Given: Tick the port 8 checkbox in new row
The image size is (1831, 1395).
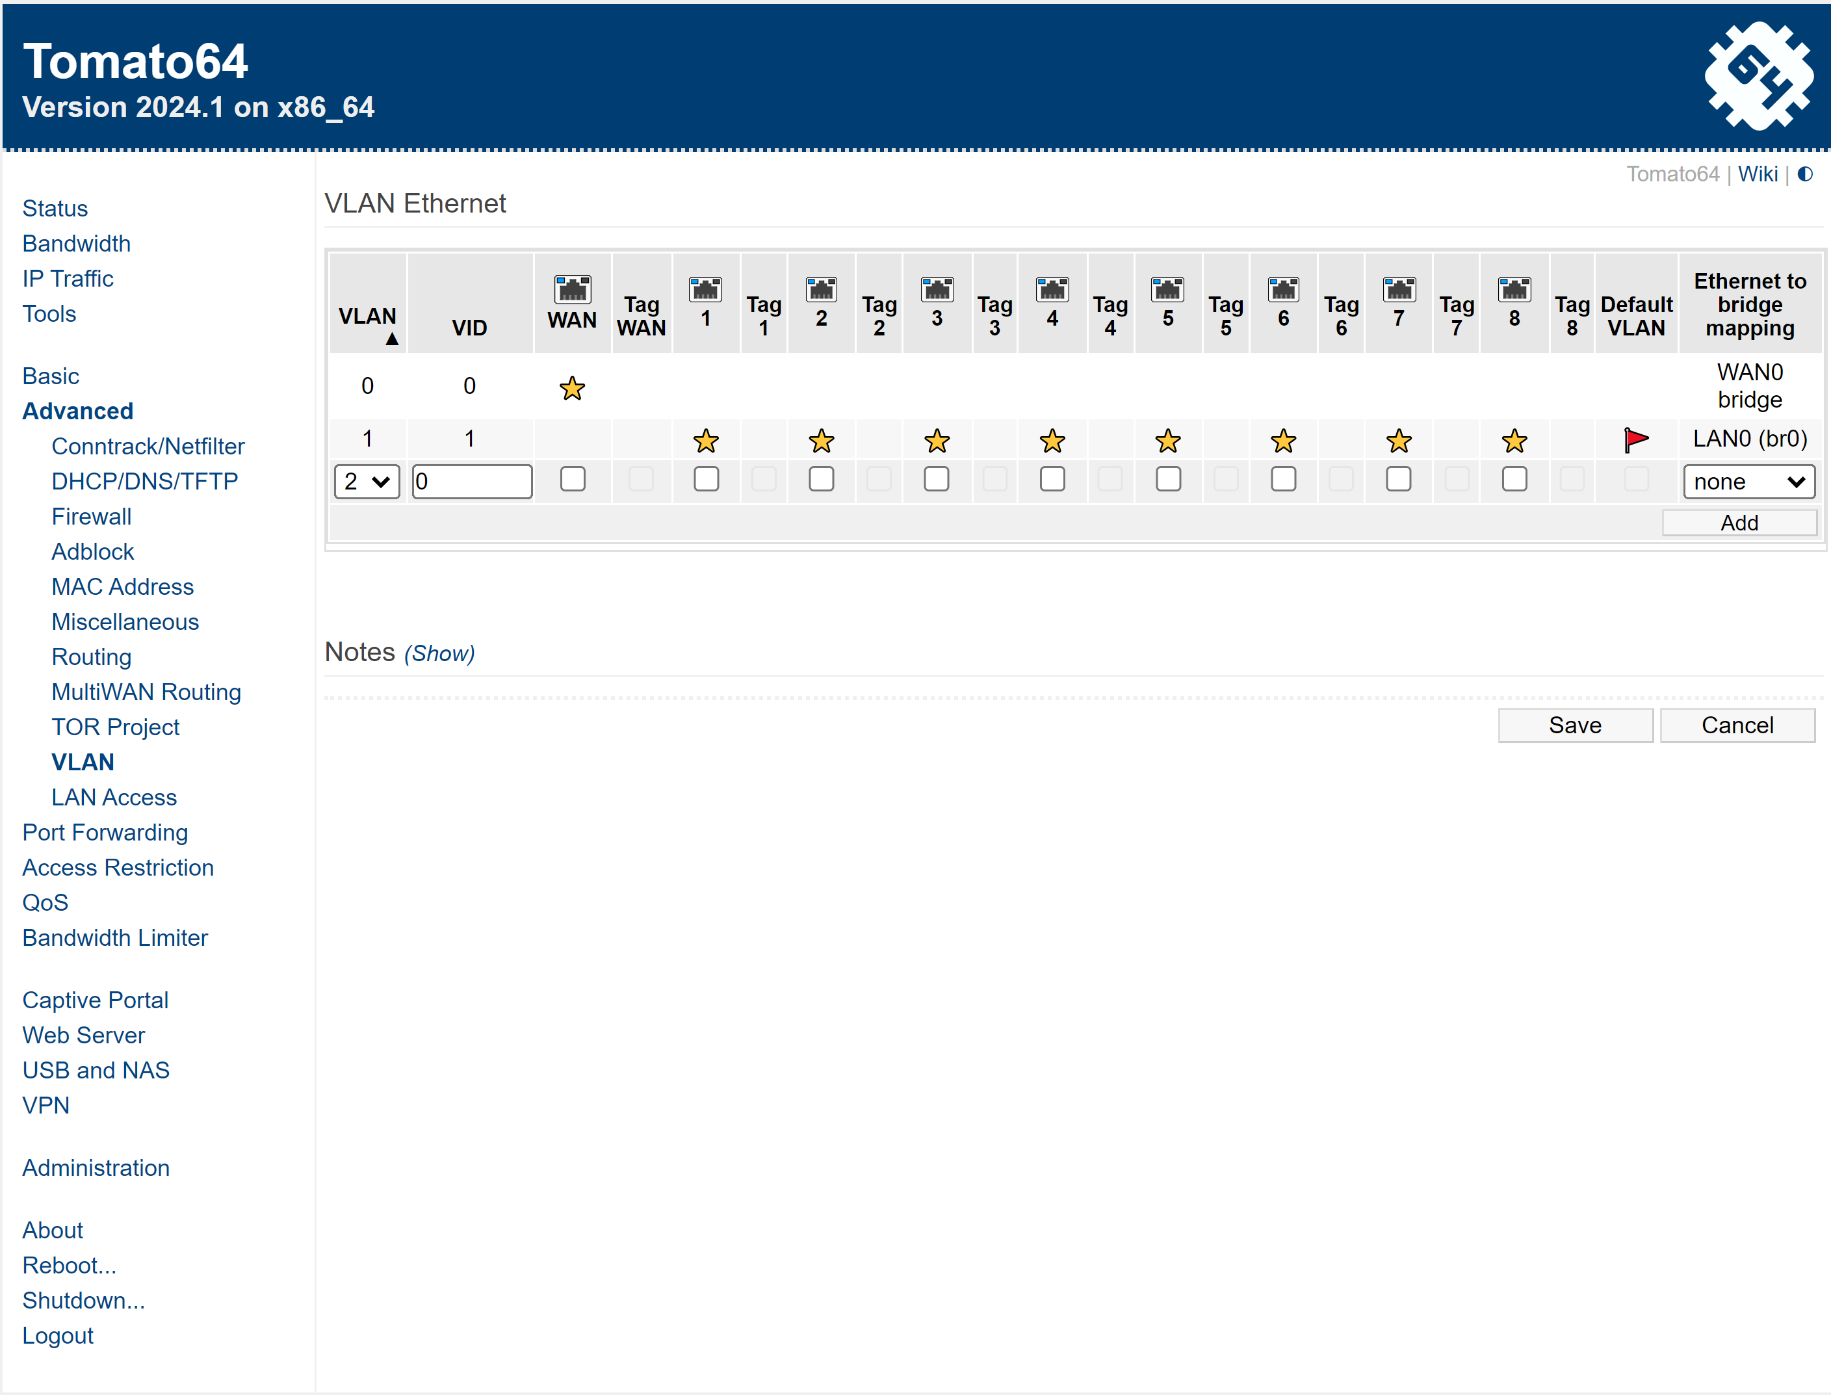Looking at the screenshot, I should (1514, 479).
